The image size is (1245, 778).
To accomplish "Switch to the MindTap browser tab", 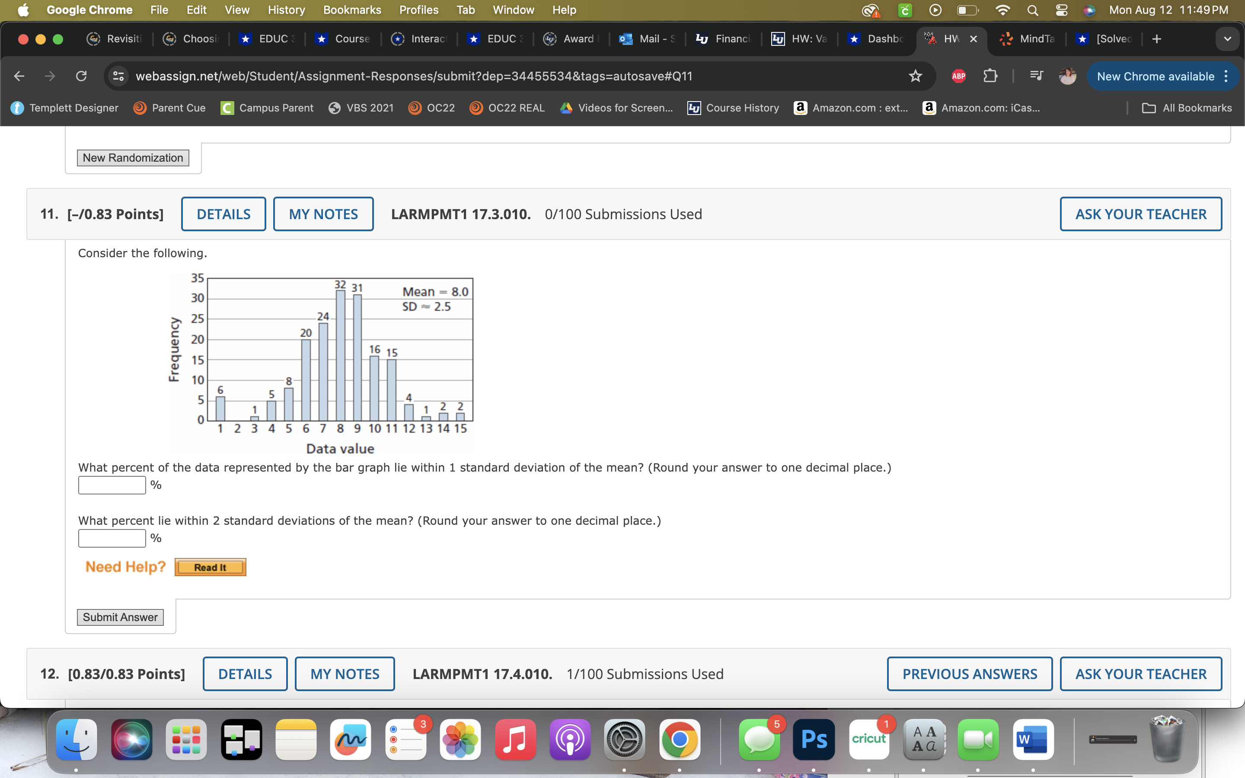I will (1028, 38).
